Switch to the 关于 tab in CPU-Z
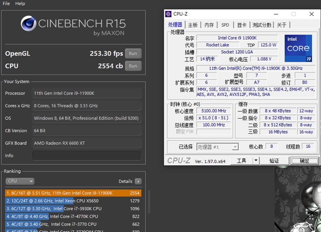The height and width of the screenshot is (232, 321). click(x=282, y=25)
